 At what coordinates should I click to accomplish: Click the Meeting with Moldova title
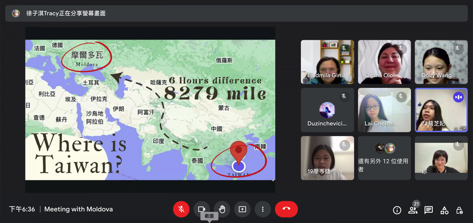(x=78, y=209)
